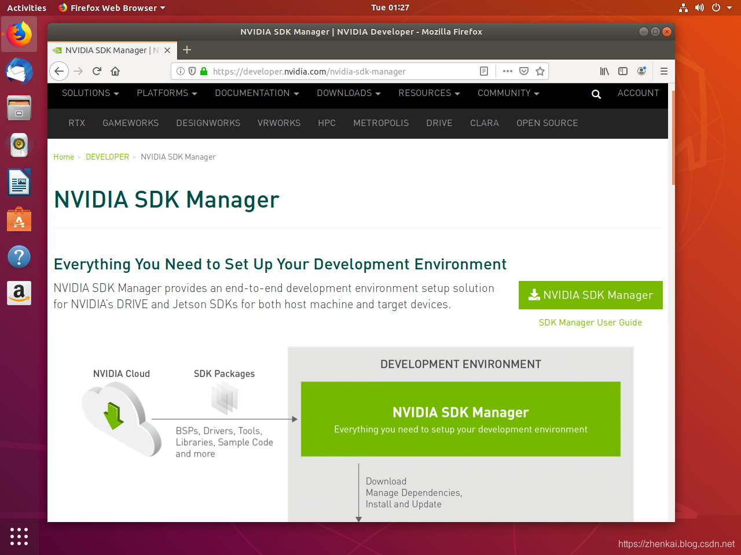
Task: Toggle reader view icon
Action: pos(484,71)
